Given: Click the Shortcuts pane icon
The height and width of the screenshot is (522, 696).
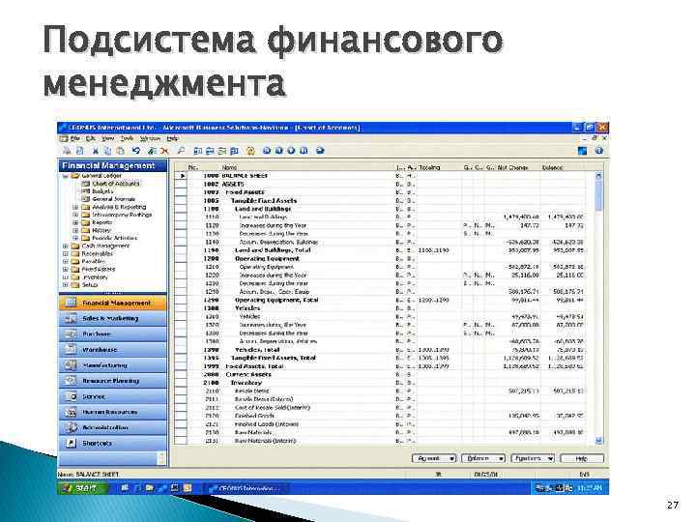Looking at the screenshot, I should (71, 443).
